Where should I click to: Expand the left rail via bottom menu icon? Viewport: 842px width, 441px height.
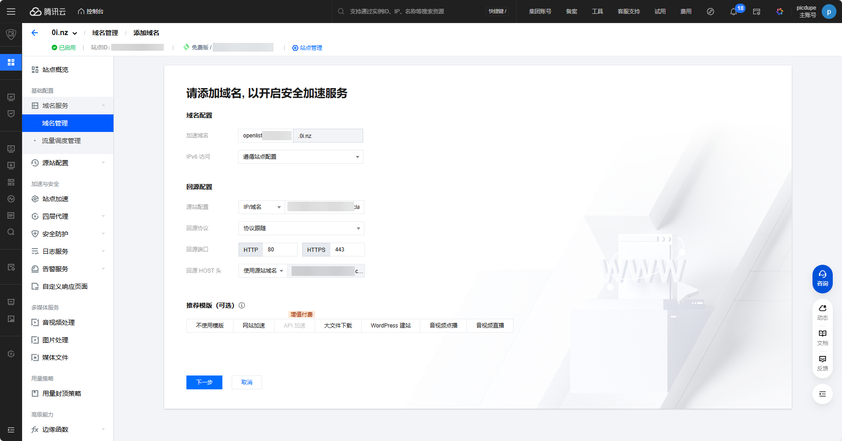[11, 430]
